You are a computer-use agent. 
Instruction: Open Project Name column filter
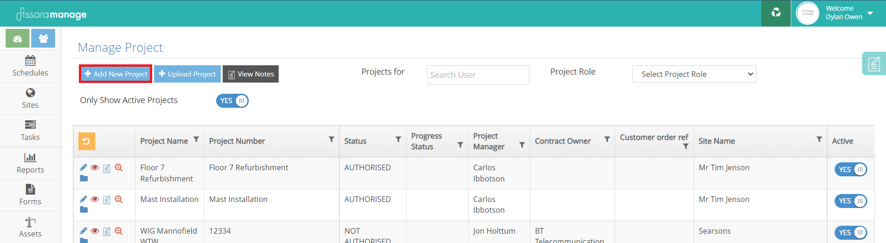pos(196,139)
